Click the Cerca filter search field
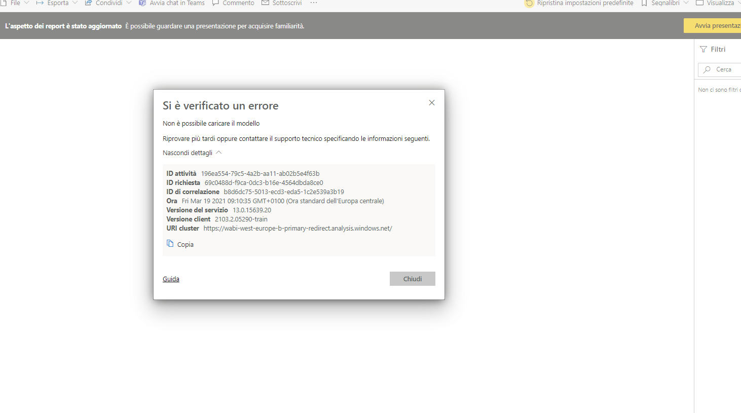The height and width of the screenshot is (413, 741). tap(720, 69)
